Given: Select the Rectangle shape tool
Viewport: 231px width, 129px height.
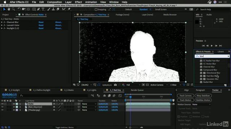Looking at the screenshot, I should pyautogui.click(x=34, y=9).
